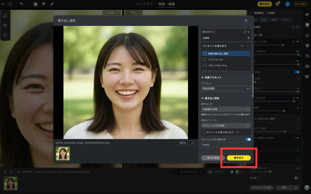The width and height of the screenshot is (311, 194).
Task: Click the mountain image icon in left panel
Action: tap(5, 16)
